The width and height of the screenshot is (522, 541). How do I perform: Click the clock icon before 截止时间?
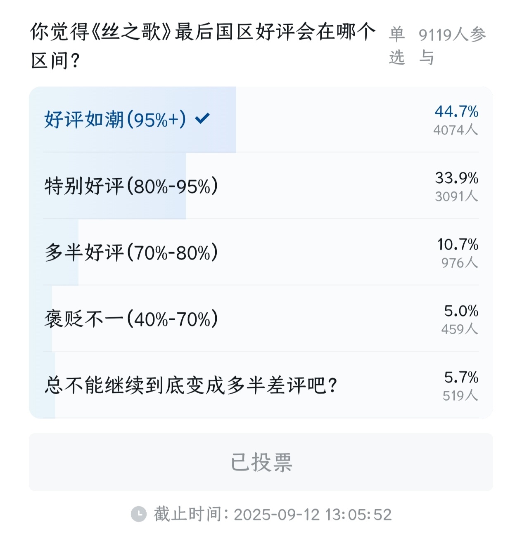[x=139, y=514]
